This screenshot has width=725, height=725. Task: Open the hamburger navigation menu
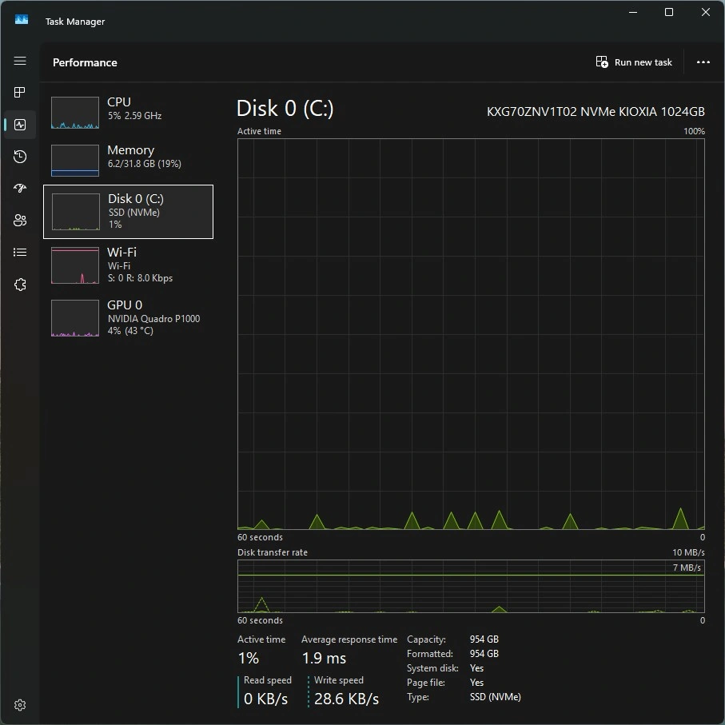point(20,61)
